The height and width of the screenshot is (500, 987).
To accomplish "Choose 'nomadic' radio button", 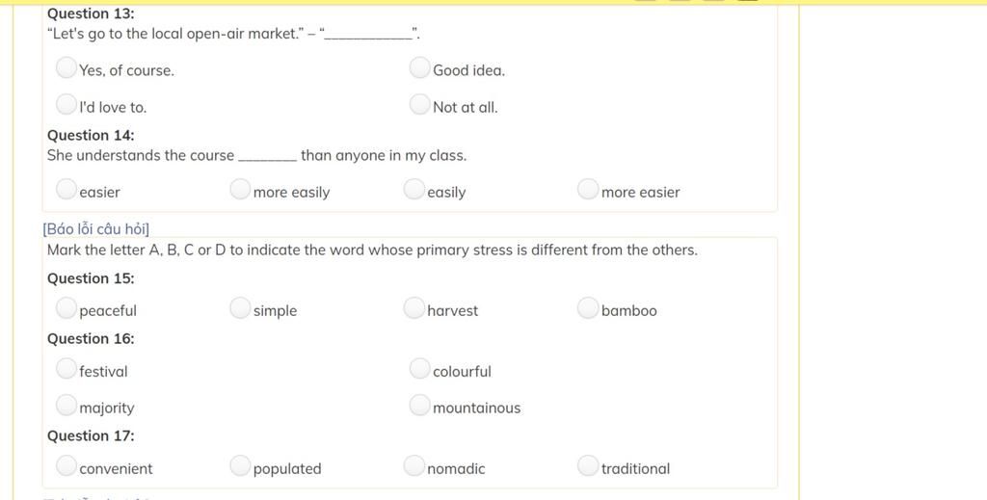I will [x=414, y=465].
